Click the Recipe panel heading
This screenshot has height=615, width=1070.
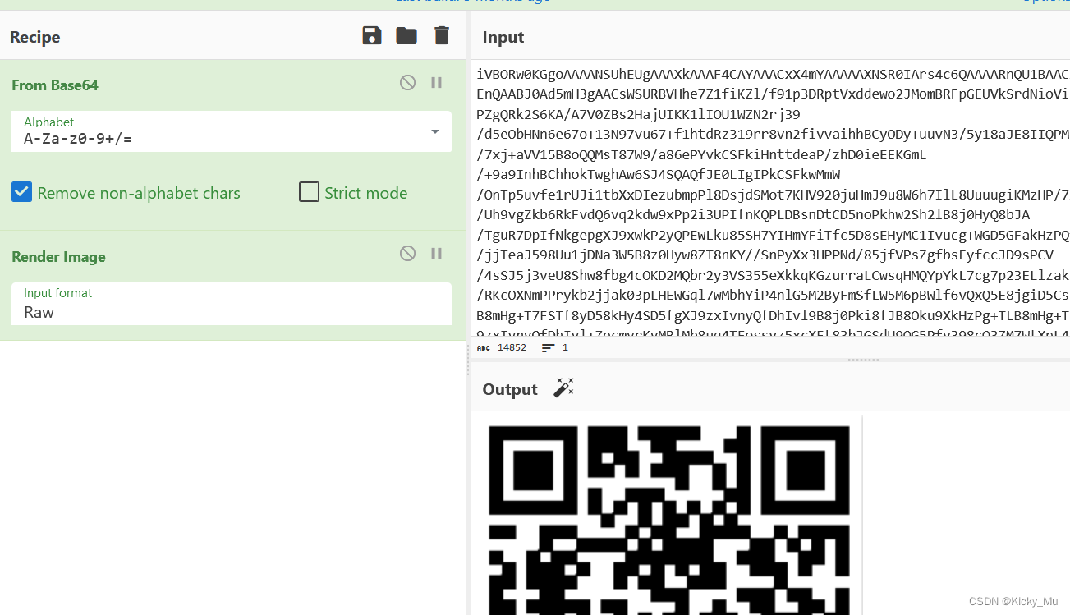pyautogui.click(x=35, y=37)
